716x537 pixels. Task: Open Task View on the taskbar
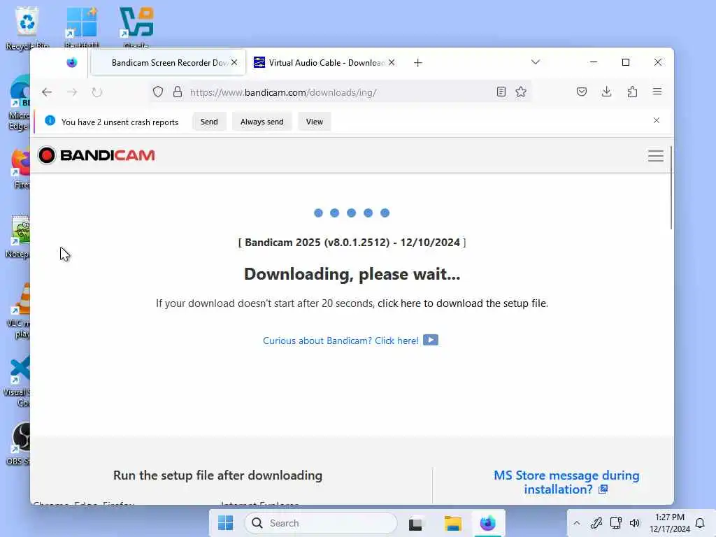pyautogui.click(x=415, y=523)
